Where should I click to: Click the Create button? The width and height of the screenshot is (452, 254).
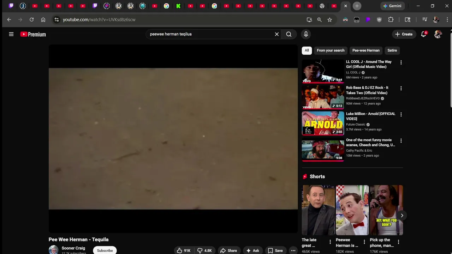tap(404, 34)
